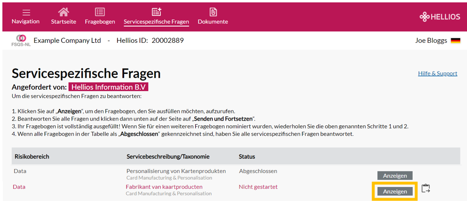
Task: Open the Fragebogen list icon
Action: tap(100, 12)
